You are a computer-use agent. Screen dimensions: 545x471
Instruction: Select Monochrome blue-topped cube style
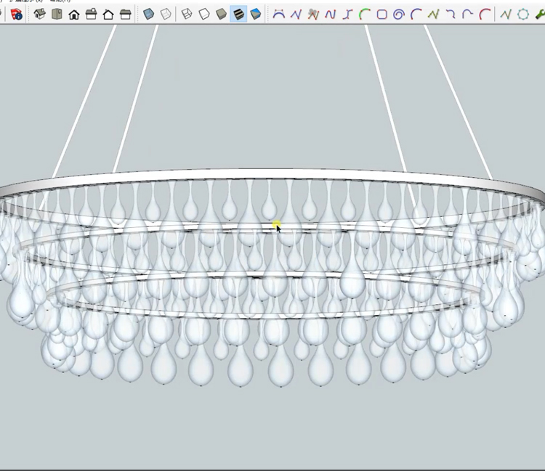point(256,15)
